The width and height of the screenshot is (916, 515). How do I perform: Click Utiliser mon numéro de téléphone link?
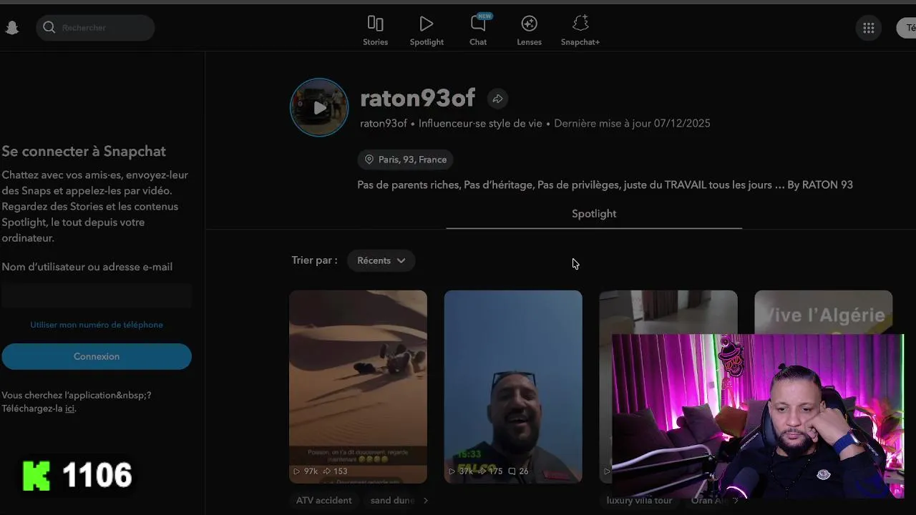click(97, 325)
